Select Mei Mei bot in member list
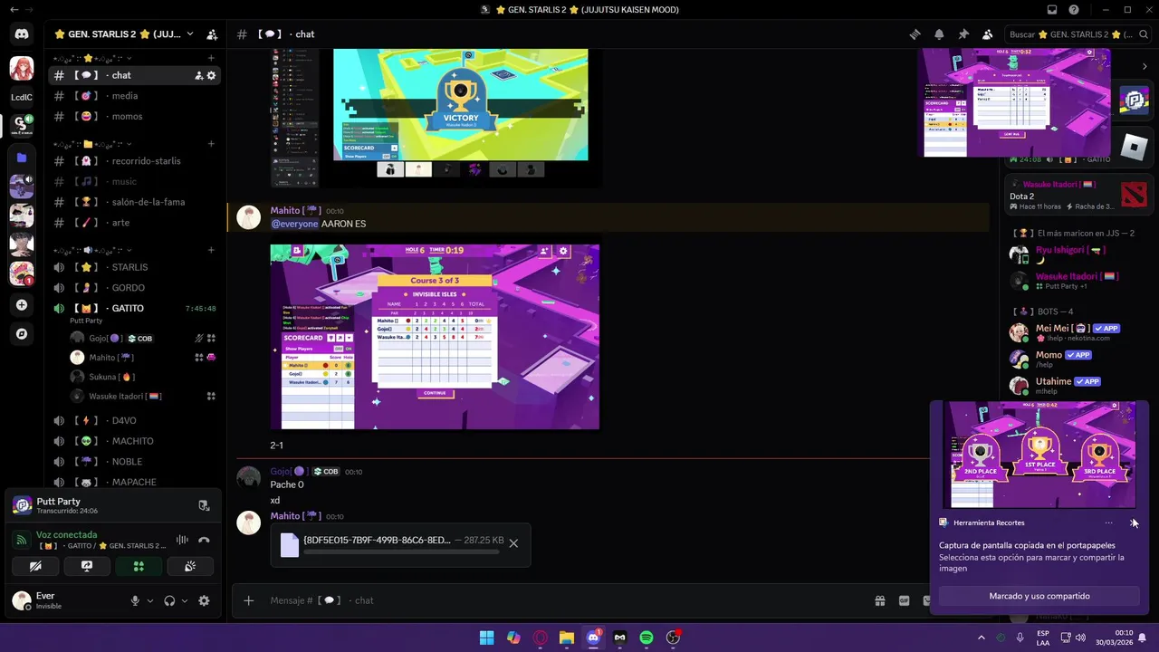The height and width of the screenshot is (652, 1159). [1078, 332]
